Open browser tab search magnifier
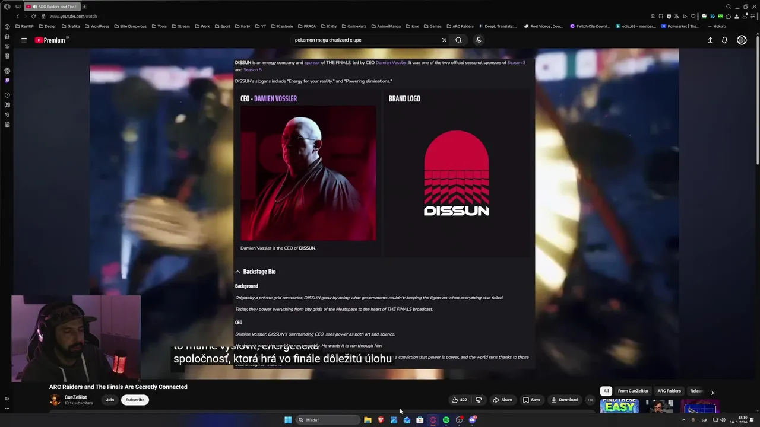Viewport: 760px width, 427px height. click(x=729, y=7)
